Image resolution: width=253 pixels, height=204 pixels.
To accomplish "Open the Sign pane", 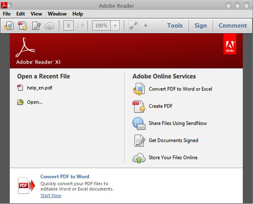I will tap(201, 26).
